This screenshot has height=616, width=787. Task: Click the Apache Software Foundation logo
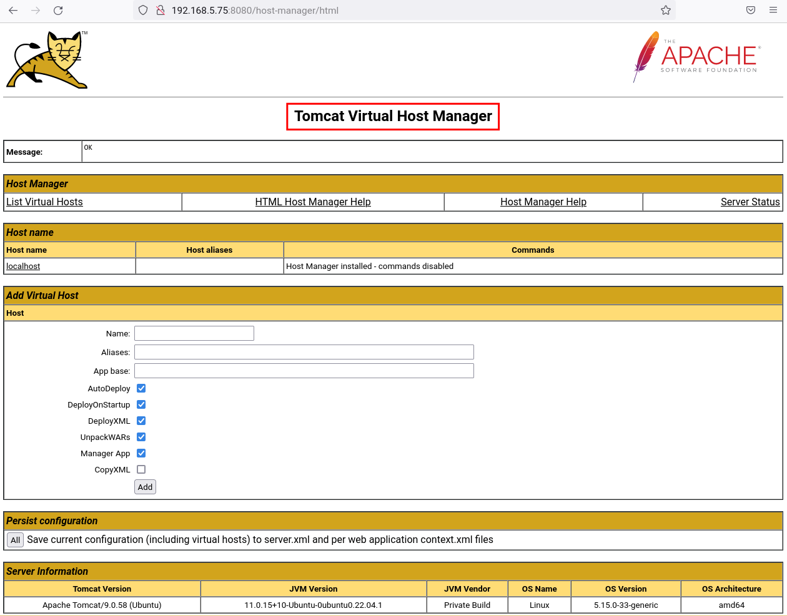pyautogui.click(x=696, y=57)
